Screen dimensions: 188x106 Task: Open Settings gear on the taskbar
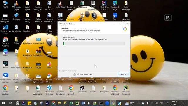(x=89, y=103)
